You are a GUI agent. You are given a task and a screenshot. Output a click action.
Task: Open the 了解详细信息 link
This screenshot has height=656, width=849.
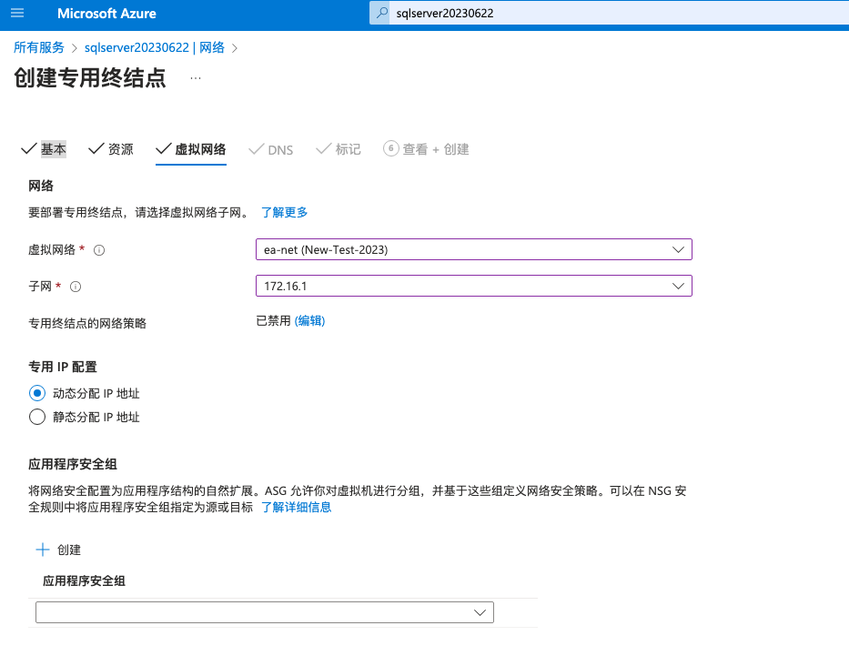[x=296, y=507]
